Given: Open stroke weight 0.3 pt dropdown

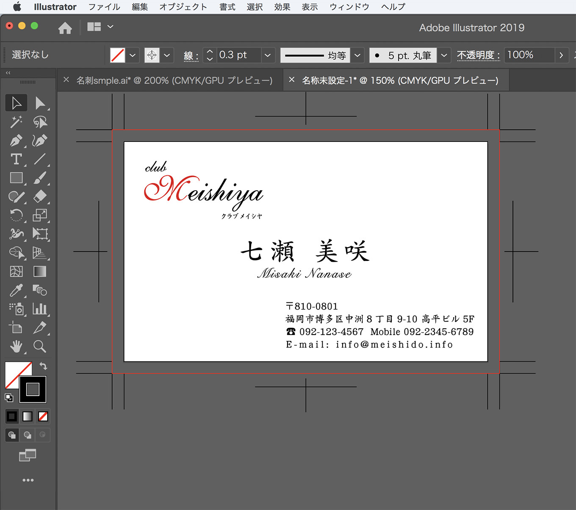Looking at the screenshot, I should click(x=268, y=55).
